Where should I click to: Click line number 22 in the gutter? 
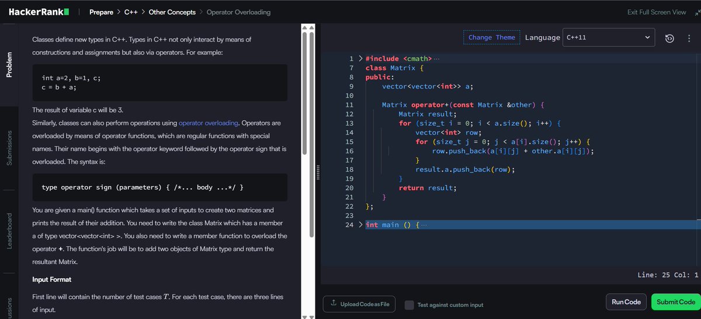click(x=349, y=206)
